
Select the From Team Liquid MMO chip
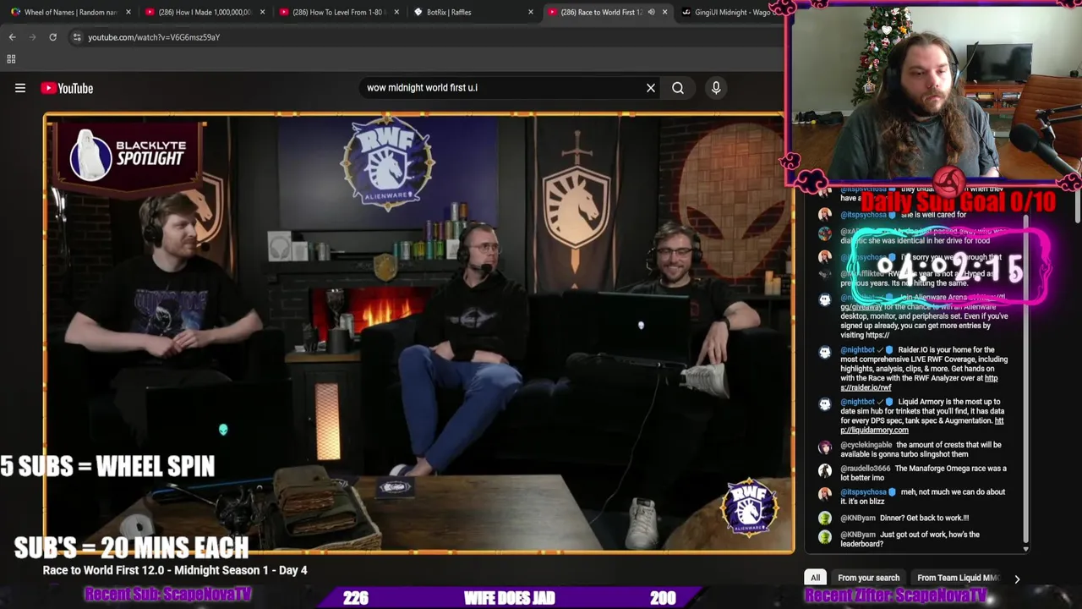click(x=958, y=578)
